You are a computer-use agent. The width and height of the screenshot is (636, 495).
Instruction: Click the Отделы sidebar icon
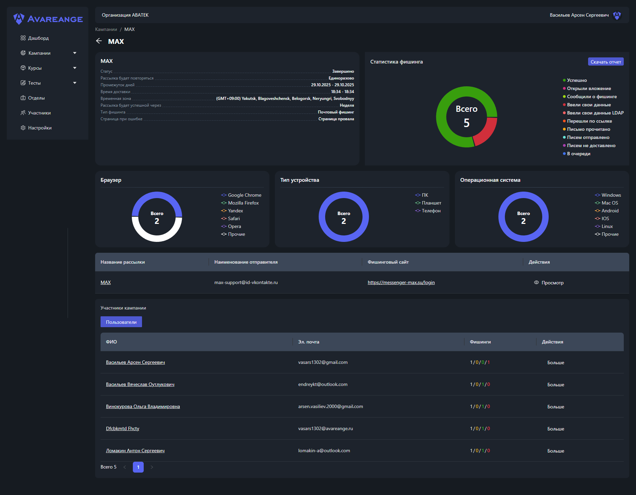coord(23,98)
